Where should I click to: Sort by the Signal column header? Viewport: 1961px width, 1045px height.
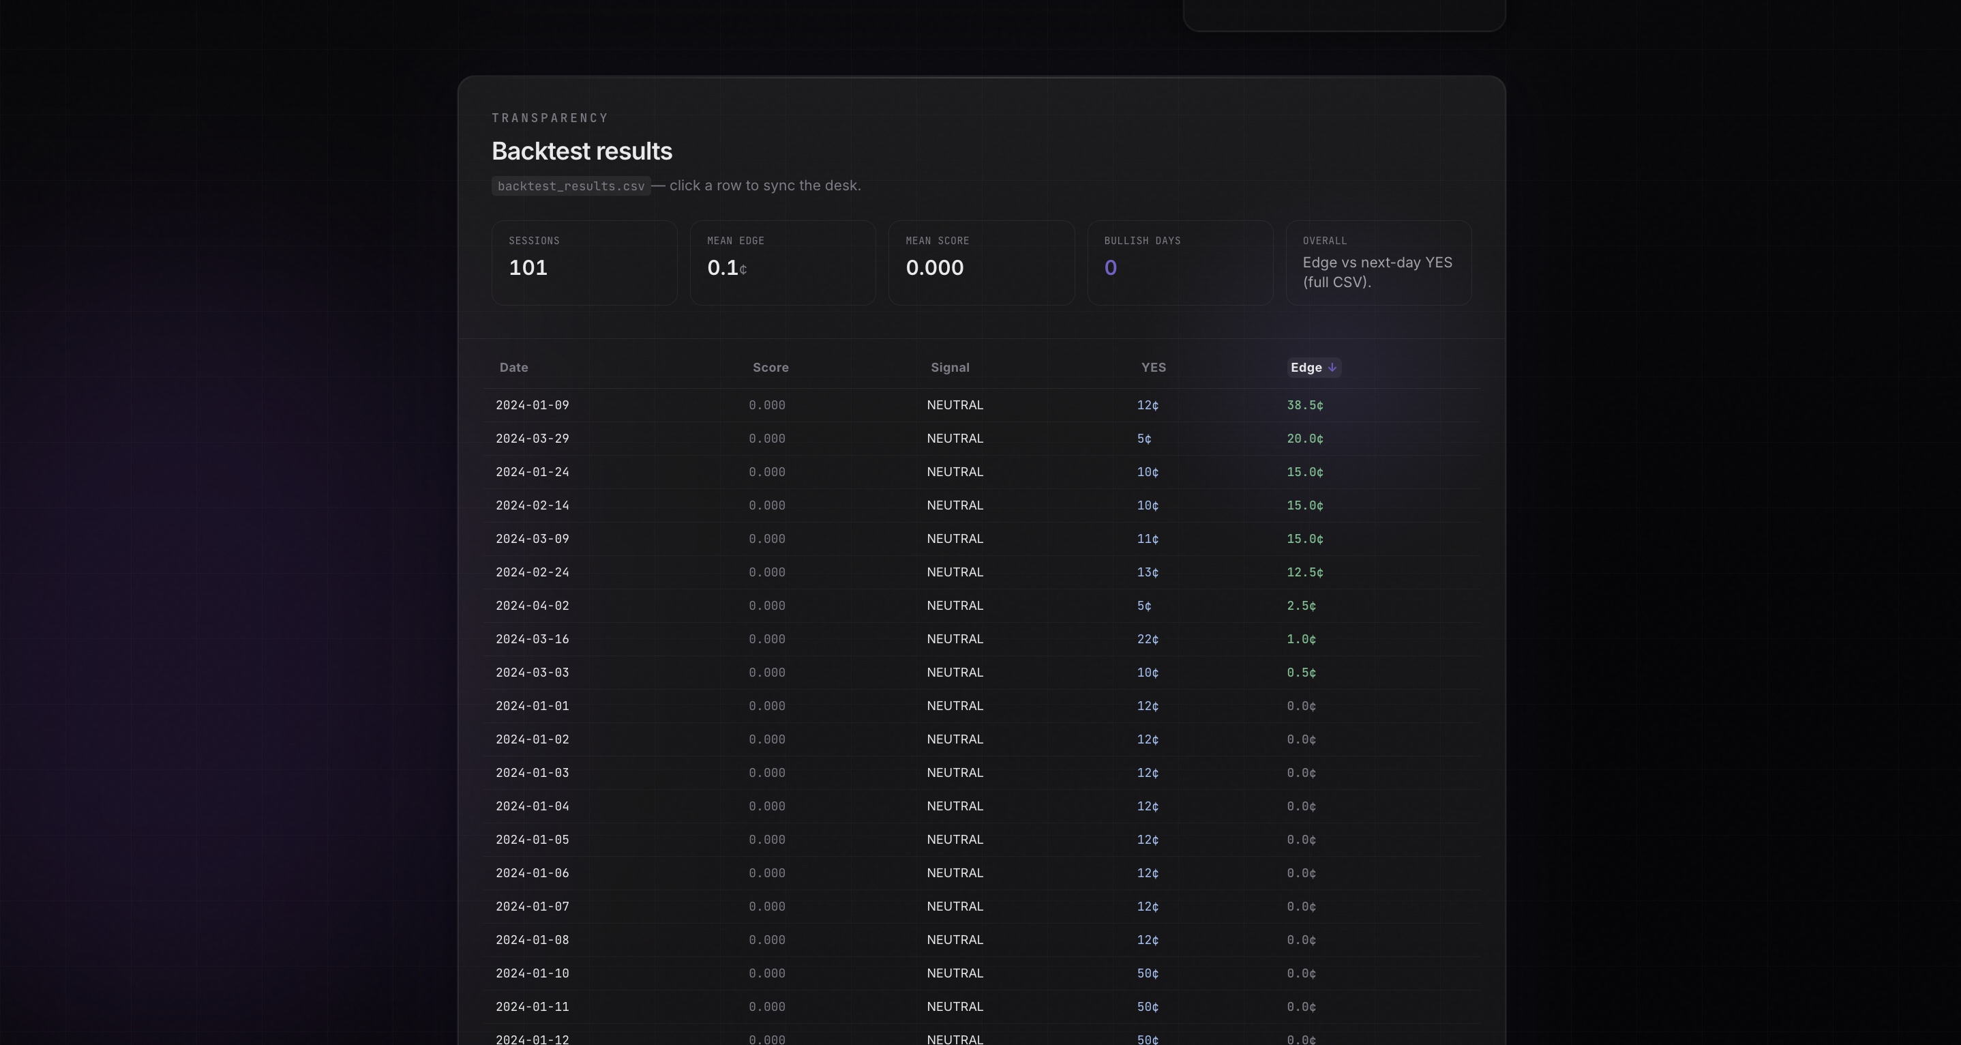[950, 368]
